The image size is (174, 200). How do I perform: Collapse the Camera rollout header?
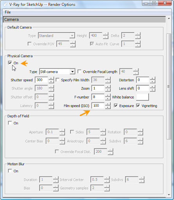click(x=84, y=20)
